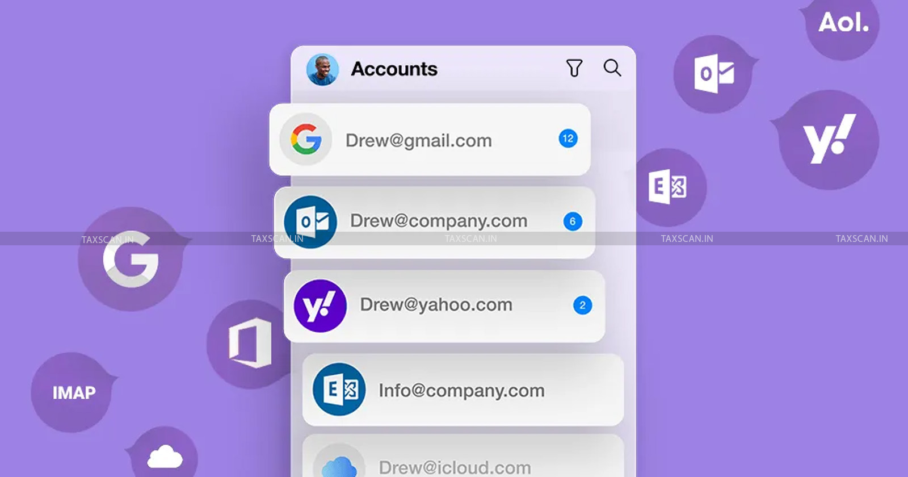908x477 pixels.
Task: Click the floating Outlook bubble at top right
Action: click(713, 74)
